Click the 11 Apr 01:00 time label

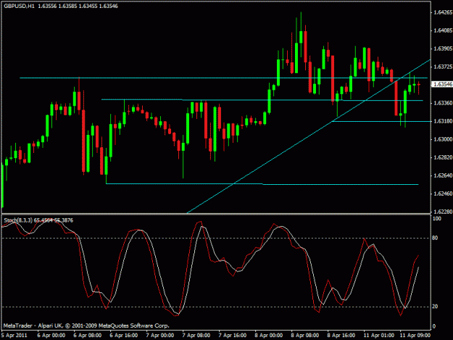point(379,336)
